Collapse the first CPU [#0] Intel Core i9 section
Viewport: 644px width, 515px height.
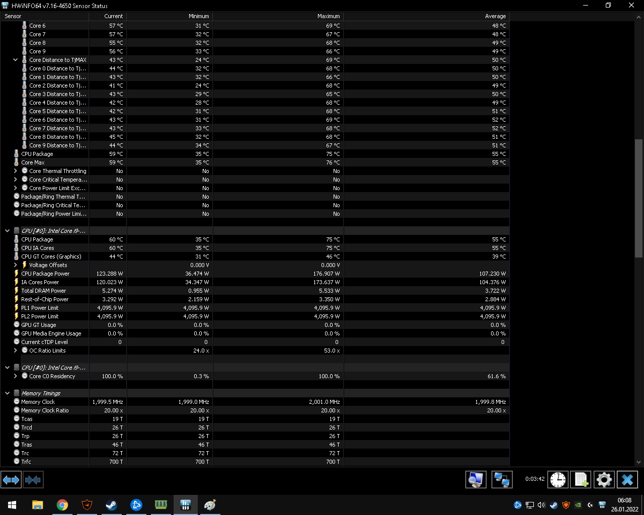click(x=7, y=231)
